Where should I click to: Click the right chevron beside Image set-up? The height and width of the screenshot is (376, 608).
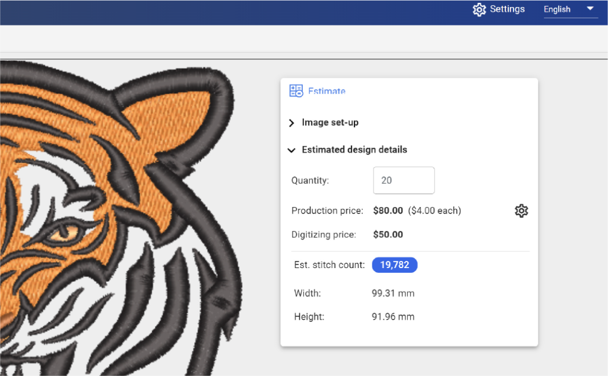[x=291, y=123]
